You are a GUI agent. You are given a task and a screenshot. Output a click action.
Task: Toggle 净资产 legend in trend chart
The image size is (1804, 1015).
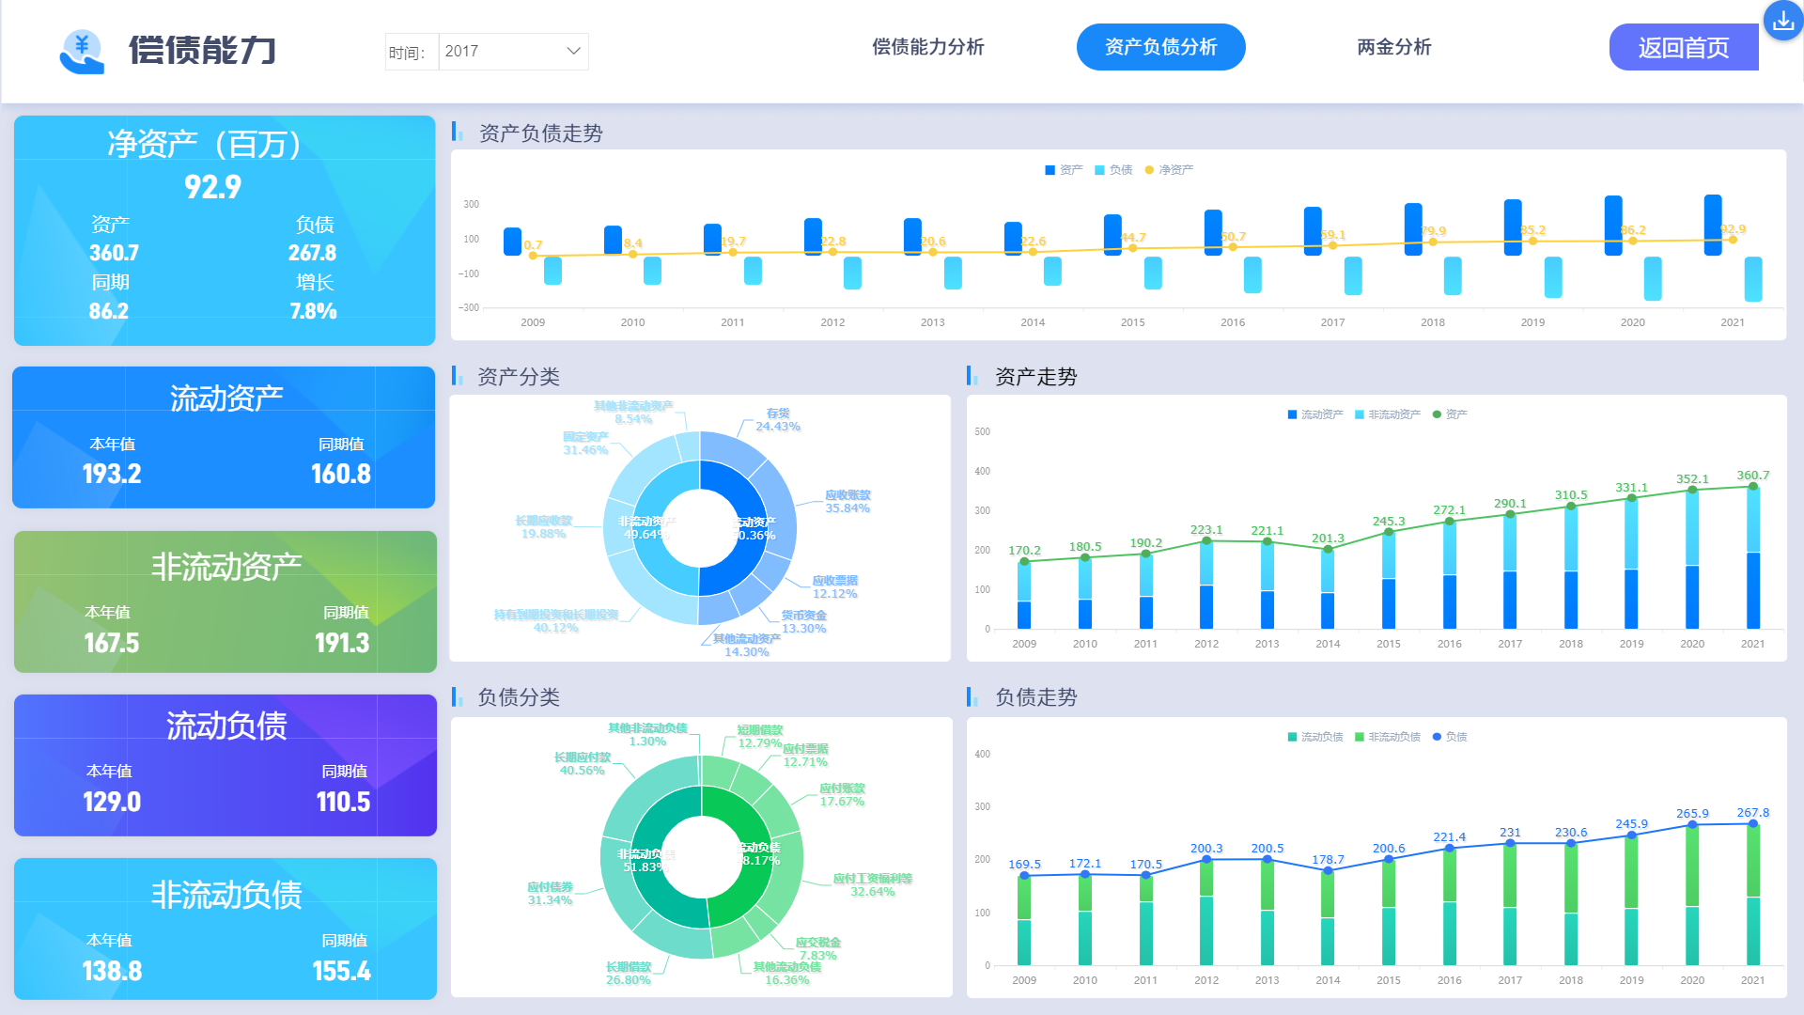tap(1169, 170)
